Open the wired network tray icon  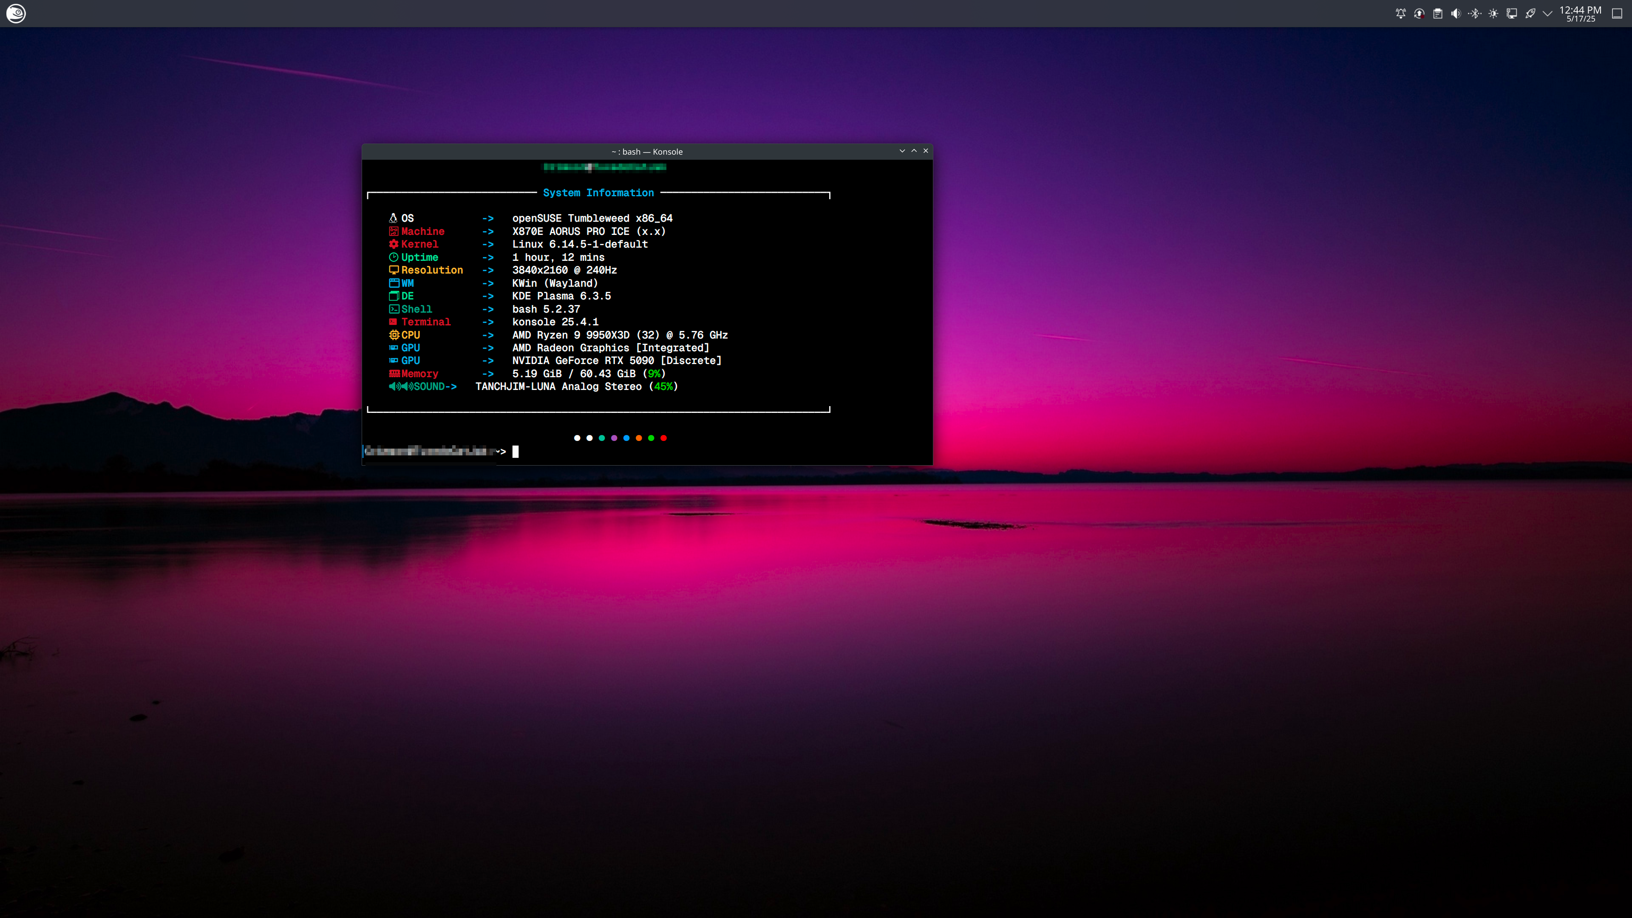pos(1512,13)
